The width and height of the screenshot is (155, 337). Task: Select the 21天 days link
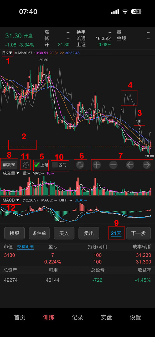click(x=116, y=233)
